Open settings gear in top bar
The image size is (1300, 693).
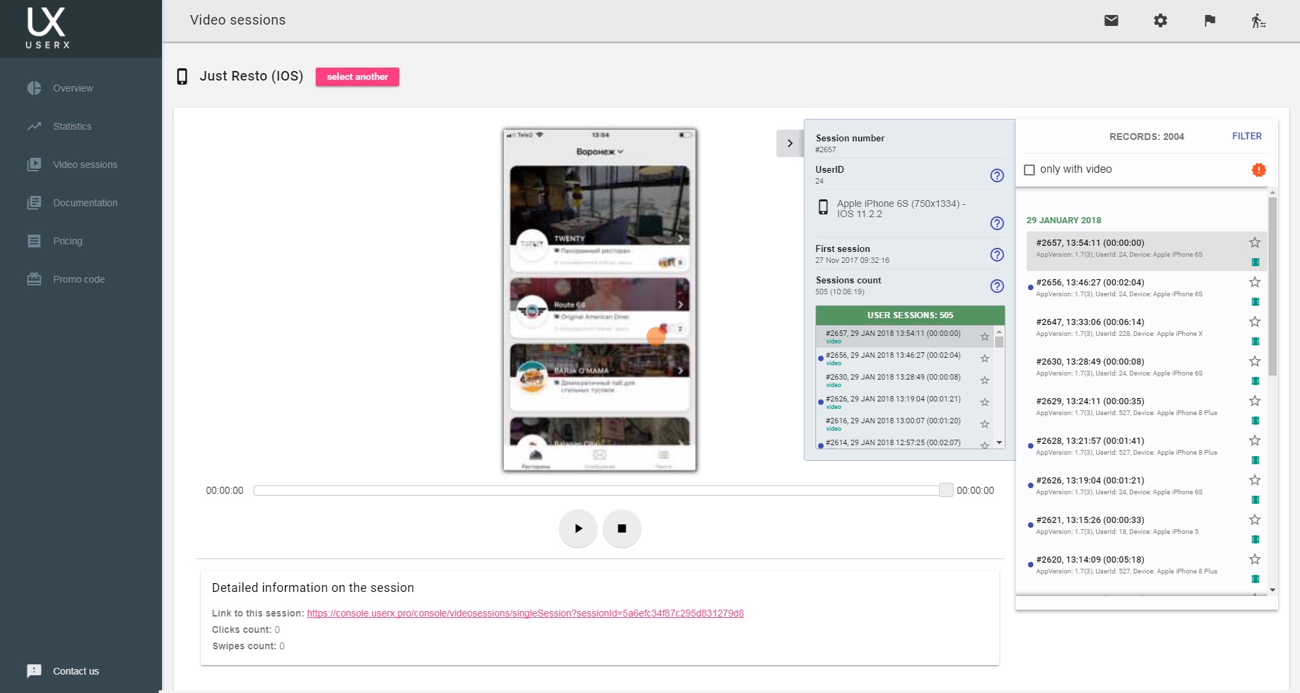[1161, 20]
